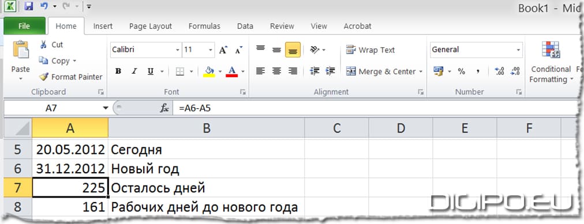Middle align cell contents
This screenshot has height=224, width=584.
pyautogui.click(x=276, y=50)
